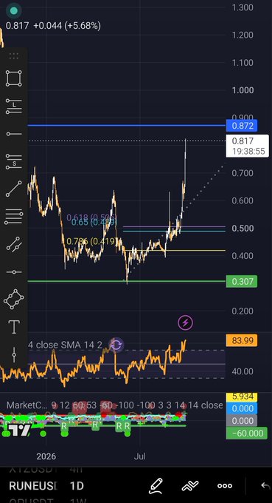The width and height of the screenshot is (272, 503).
Task: Grab the drawing toolbar drag handle
Action: click(x=14, y=56)
